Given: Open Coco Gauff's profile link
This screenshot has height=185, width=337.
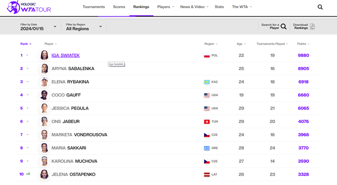Looking at the screenshot, I should tap(66, 95).
